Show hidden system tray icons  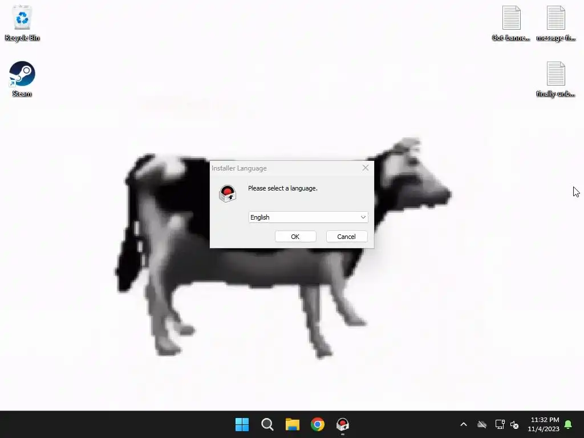[464, 424]
